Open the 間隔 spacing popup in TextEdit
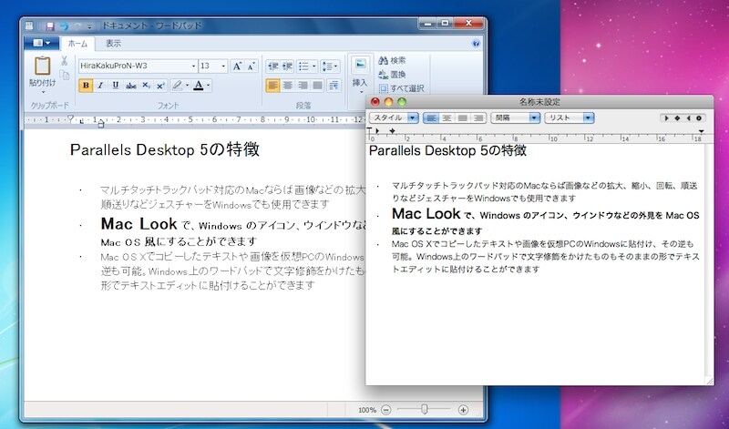Screen dimensions: 729x429 (515, 118)
